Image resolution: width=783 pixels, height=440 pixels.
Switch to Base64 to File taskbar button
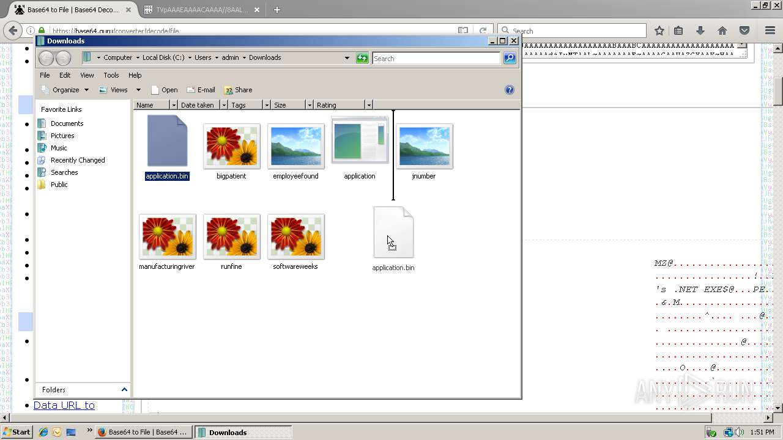coord(144,432)
